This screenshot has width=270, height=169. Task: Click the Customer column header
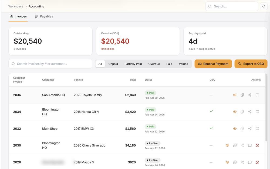[x=48, y=80]
